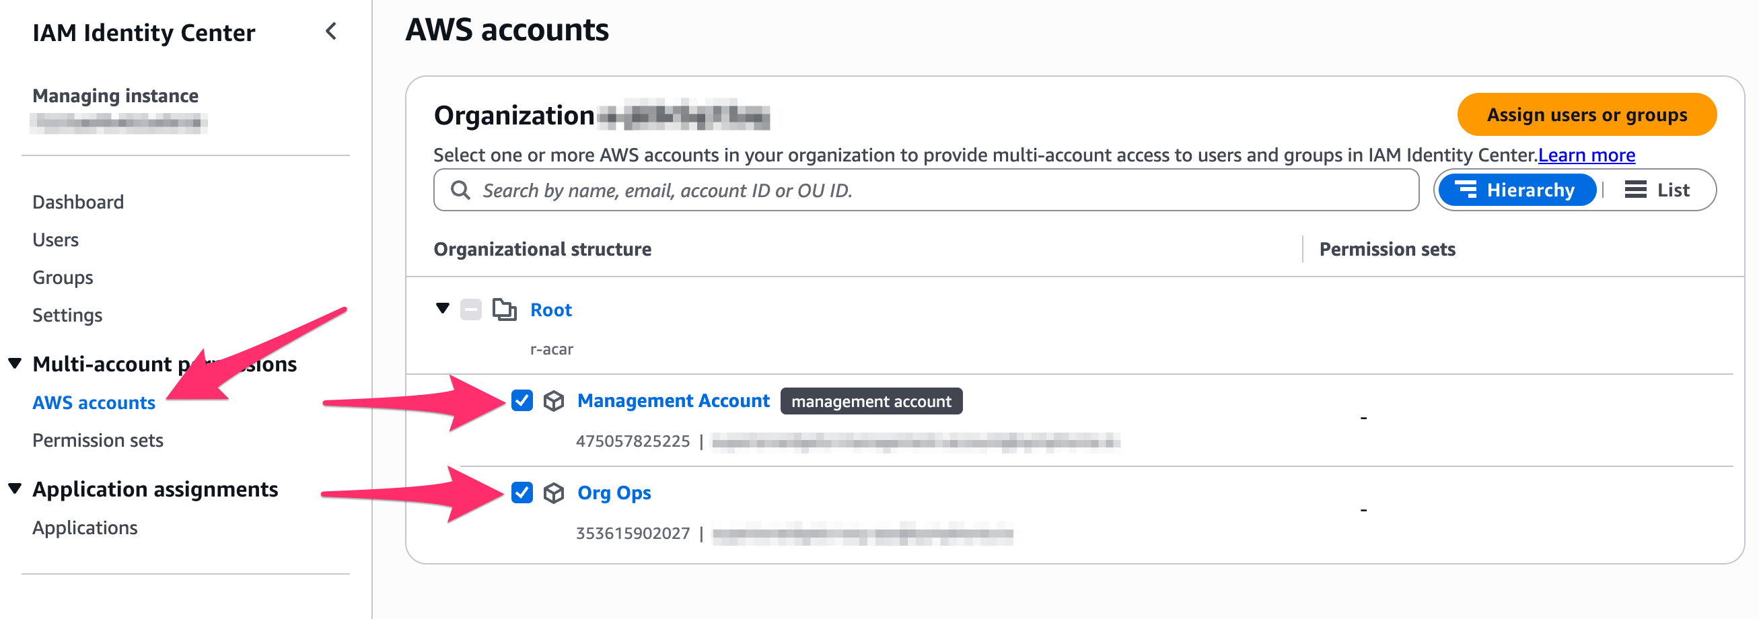1759x619 pixels.
Task: Open Permission sets in sidebar
Action: click(98, 440)
